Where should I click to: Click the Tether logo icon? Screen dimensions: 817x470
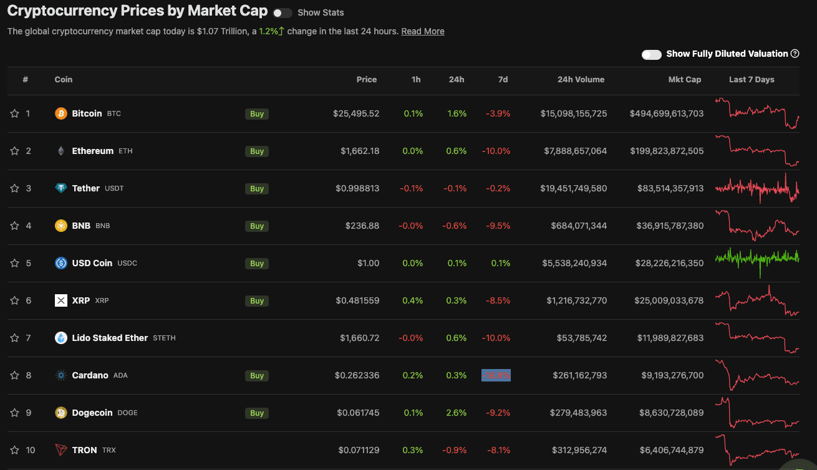click(x=61, y=188)
